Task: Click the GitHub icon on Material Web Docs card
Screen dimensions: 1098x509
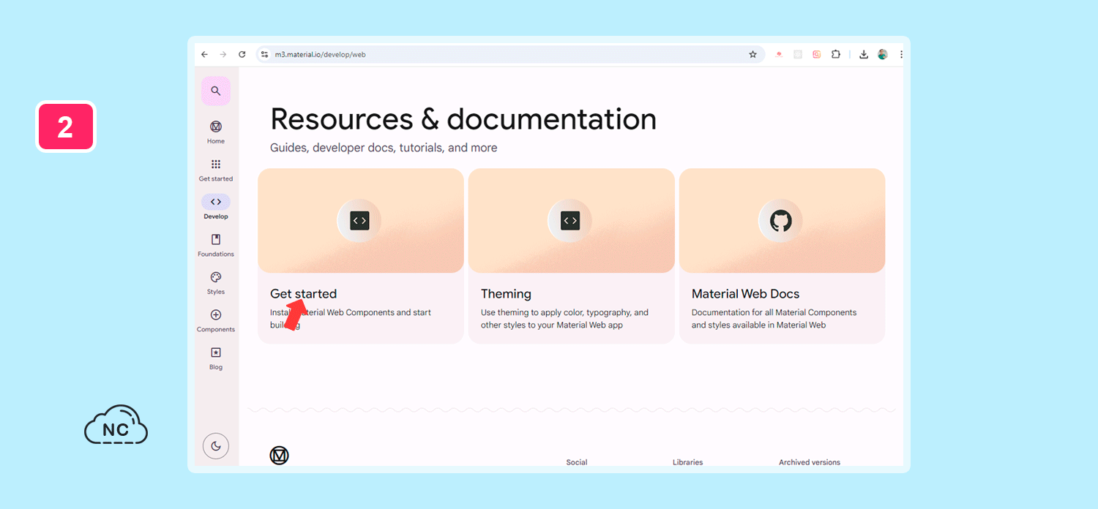Action: (x=781, y=221)
